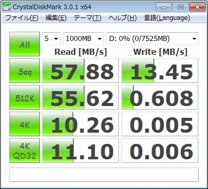Screen dimensions: 208x189
Task: Run the 4K QD32 test button
Action: pos(25,151)
